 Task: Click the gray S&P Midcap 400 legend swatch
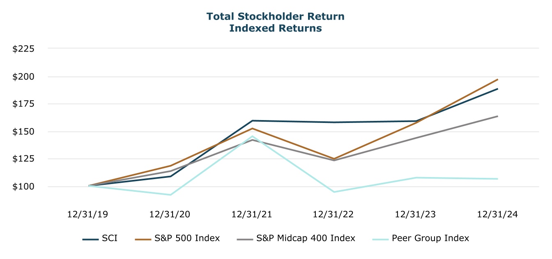pyautogui.click(x=245, y=239)
